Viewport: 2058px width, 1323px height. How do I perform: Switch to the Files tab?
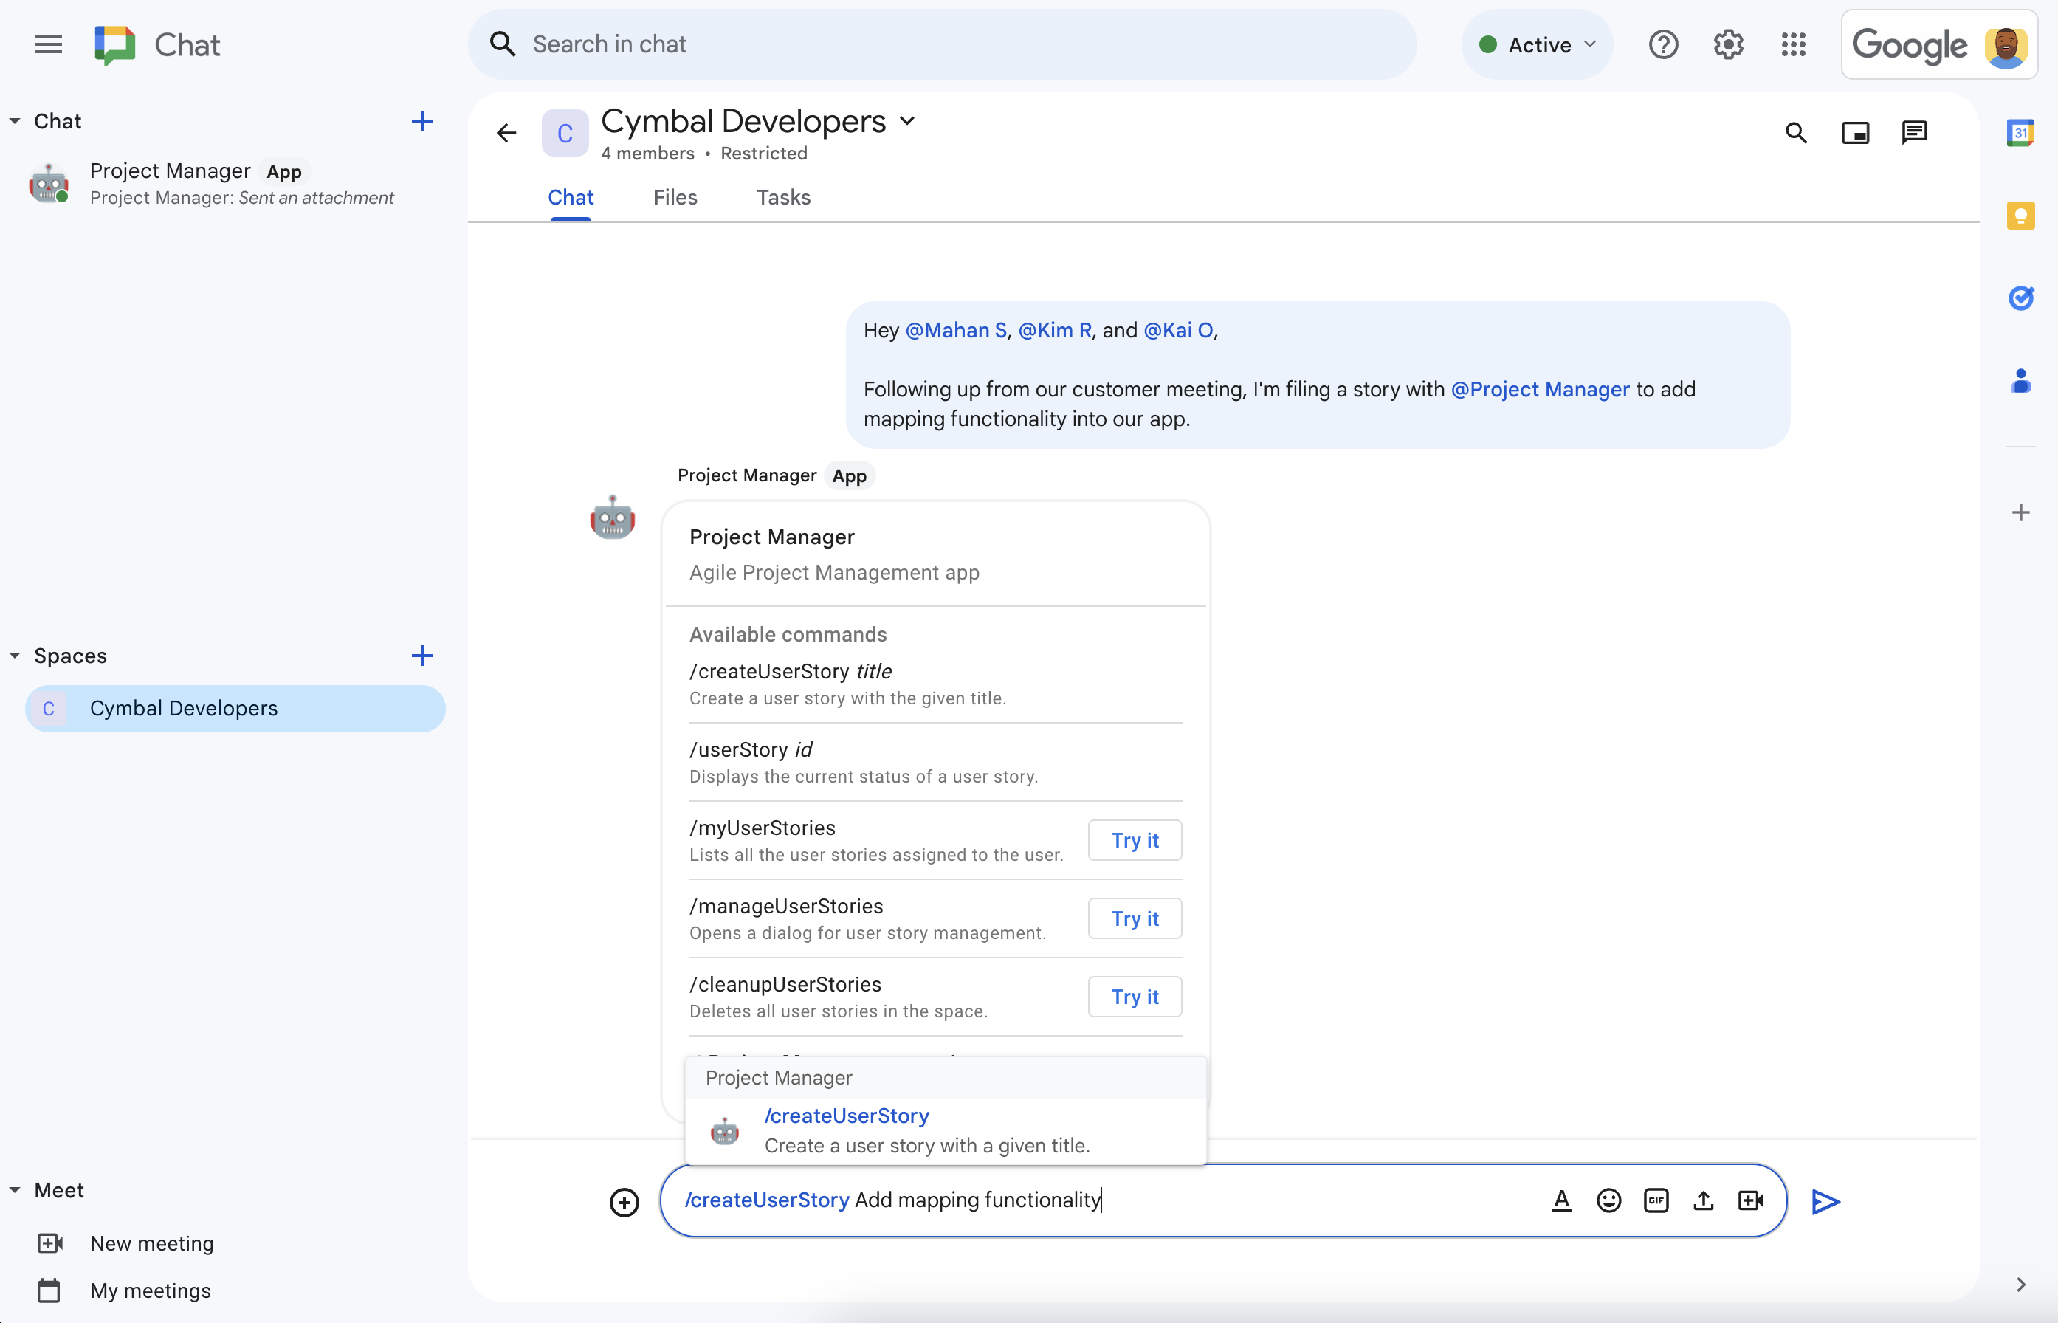coord(676,196)
